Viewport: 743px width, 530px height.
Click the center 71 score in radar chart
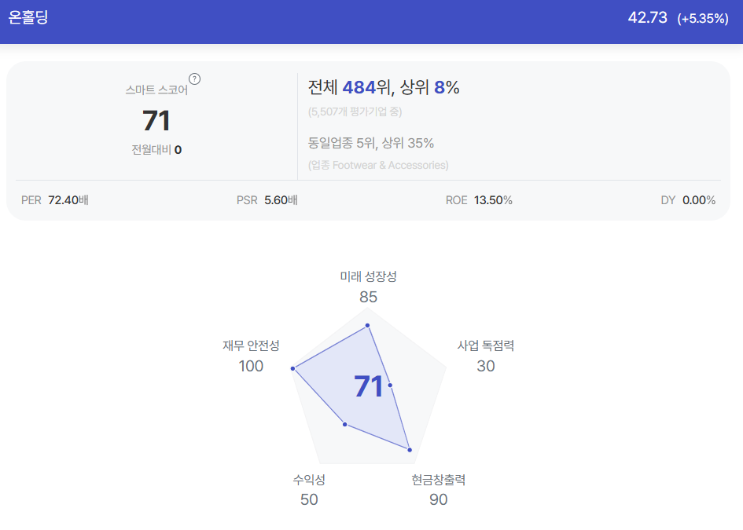coord(369,386)
